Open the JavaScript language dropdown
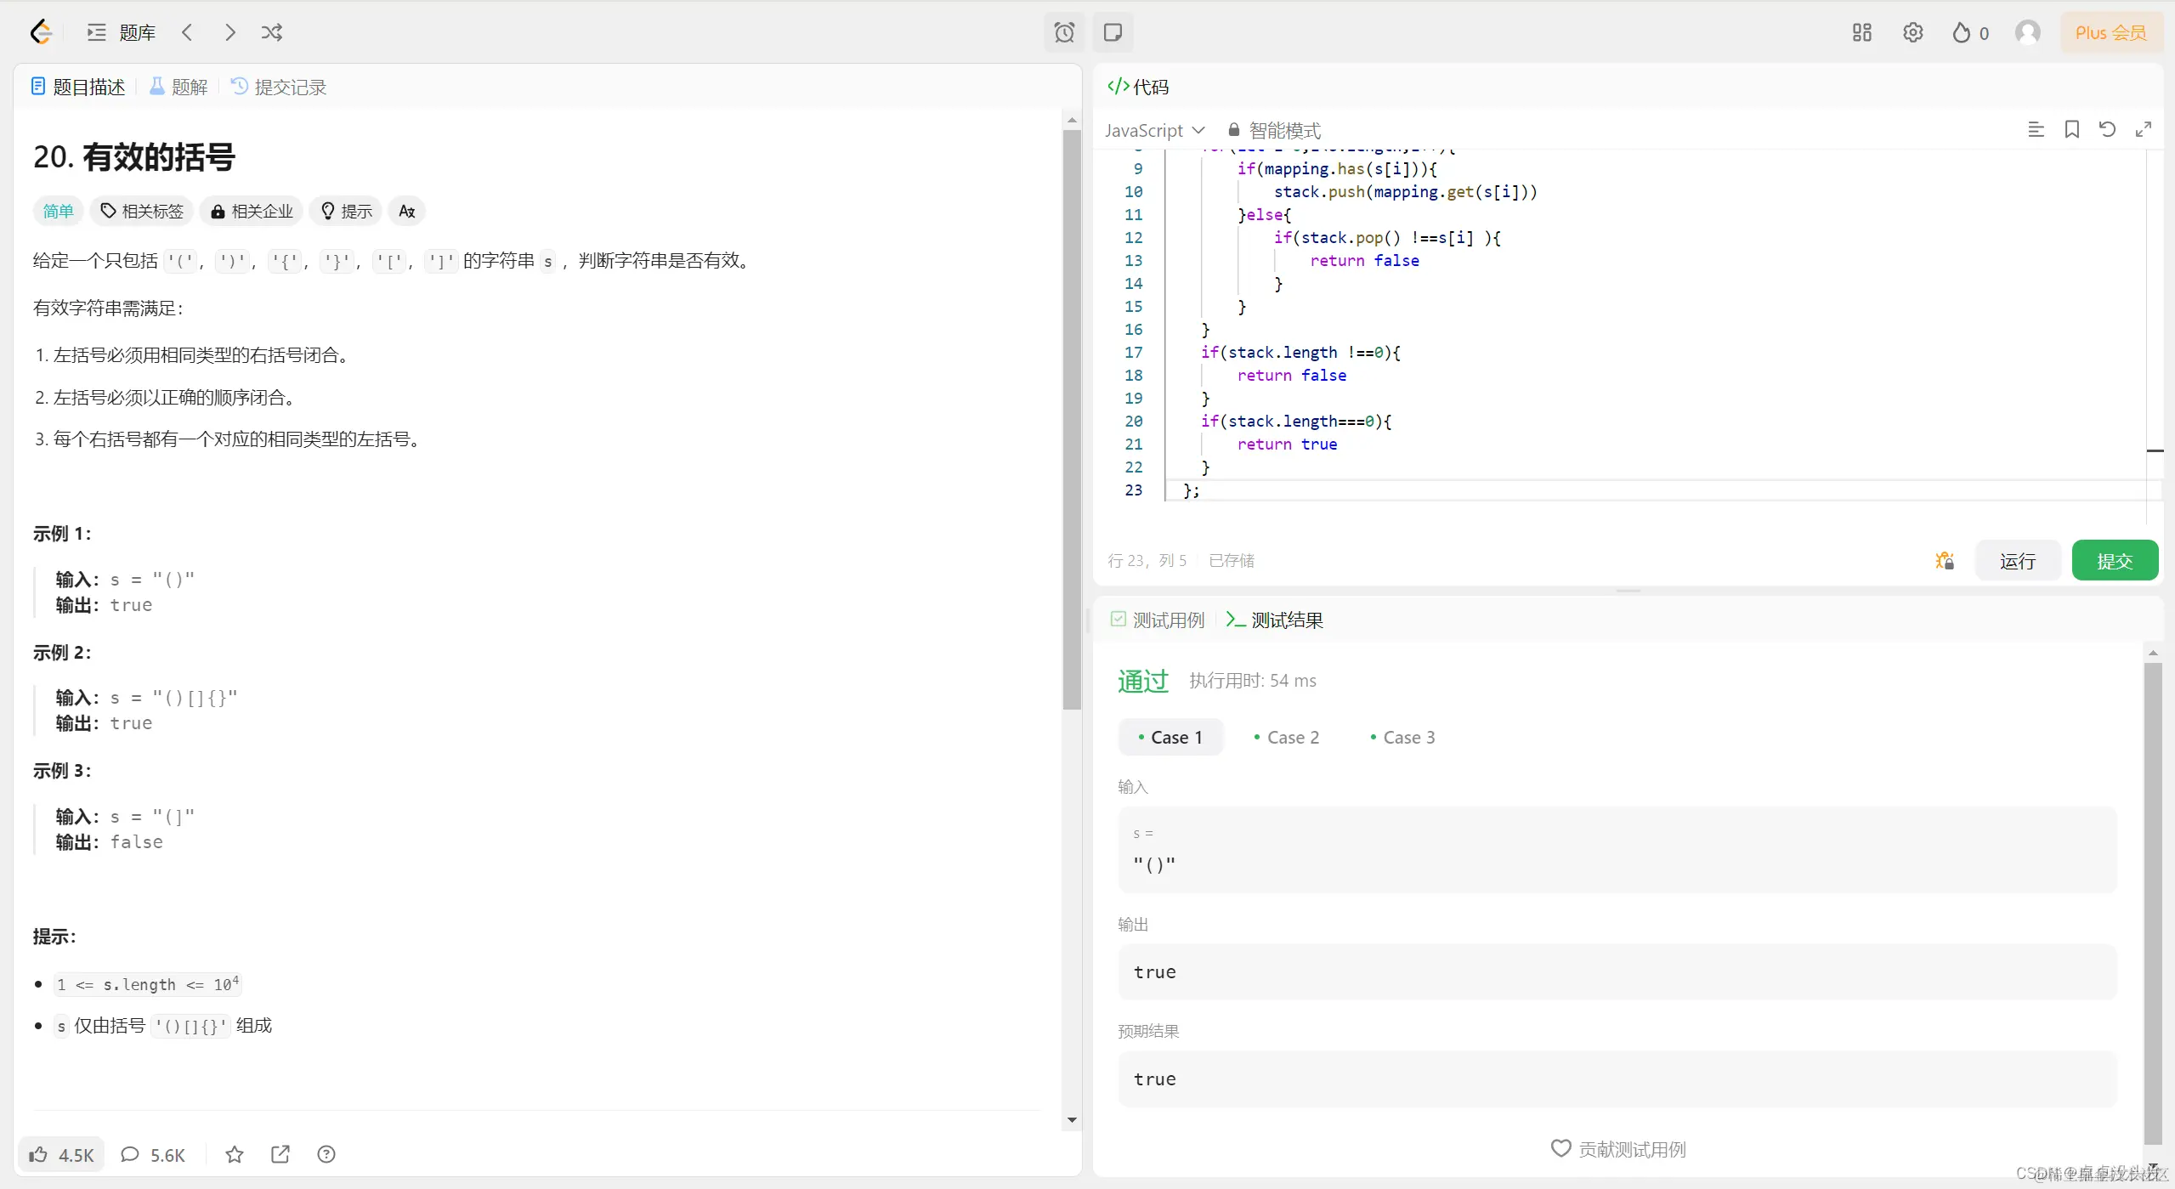 1153,130
